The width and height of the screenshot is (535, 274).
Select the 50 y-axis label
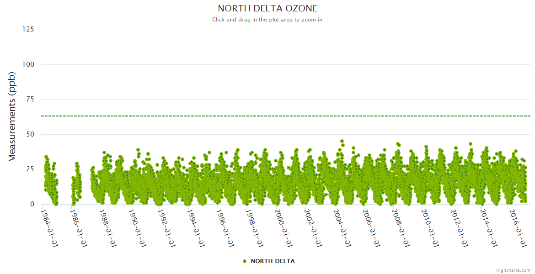[30, 134]
